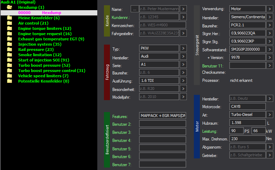The width and height of the screenshot is (275, 170).
Task: Click the 'nicht erkannt' Prozessor value
Action: 241,80
